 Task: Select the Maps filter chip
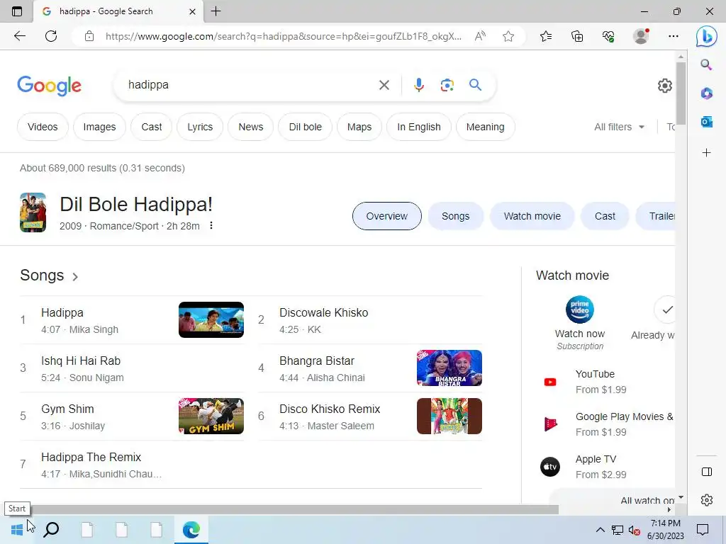359,127
